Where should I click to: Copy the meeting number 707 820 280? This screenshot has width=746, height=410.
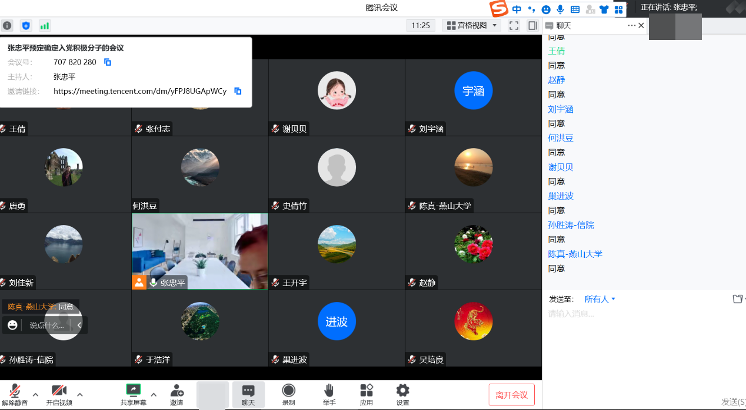point(108,62)
